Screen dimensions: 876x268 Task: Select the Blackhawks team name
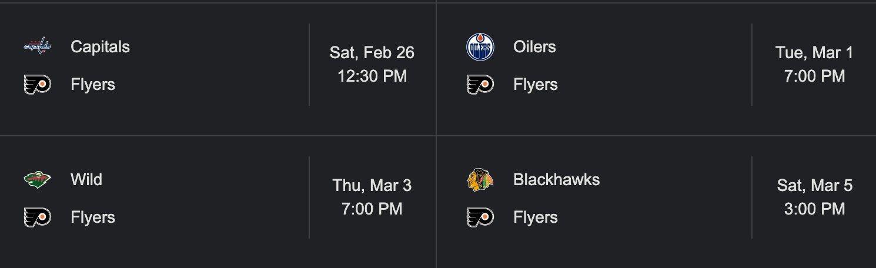[556, 179]
